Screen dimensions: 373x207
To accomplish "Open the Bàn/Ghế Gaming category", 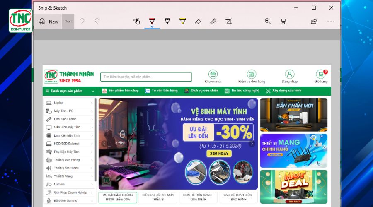I will [70, 201].
